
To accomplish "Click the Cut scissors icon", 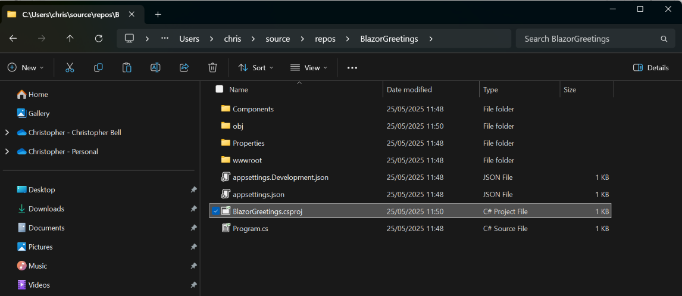I will [70, 68].
